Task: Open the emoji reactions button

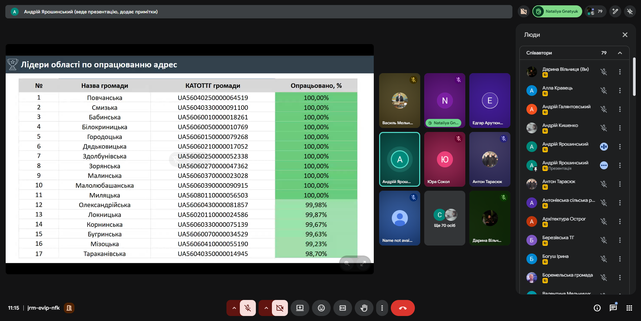Action: 321,308
